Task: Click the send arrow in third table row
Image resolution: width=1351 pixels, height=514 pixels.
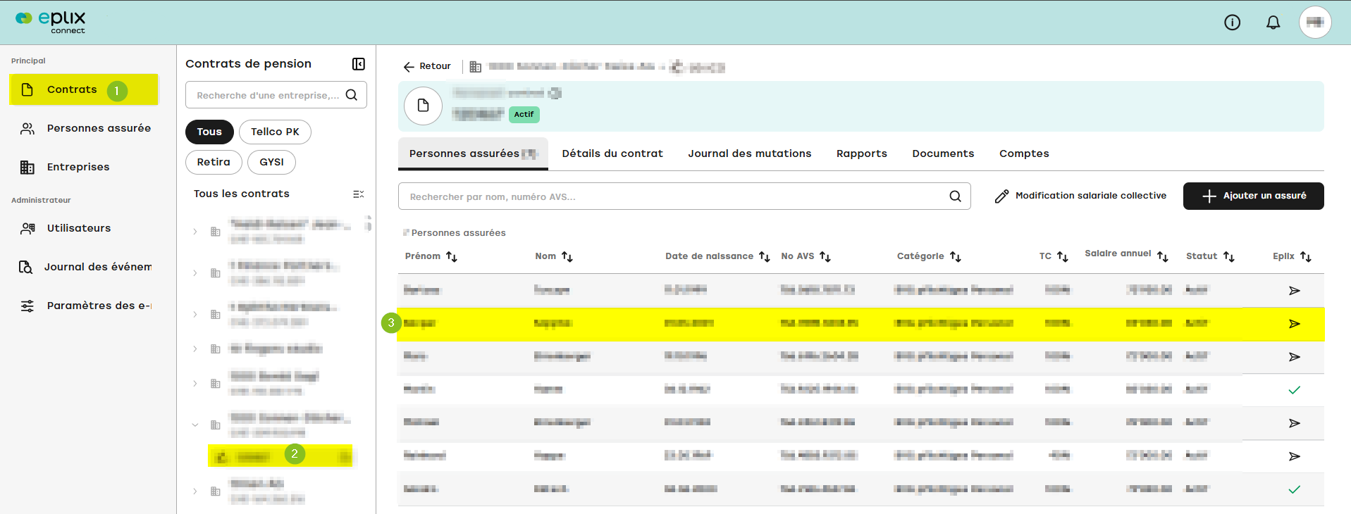Action: pos(1294,357)
